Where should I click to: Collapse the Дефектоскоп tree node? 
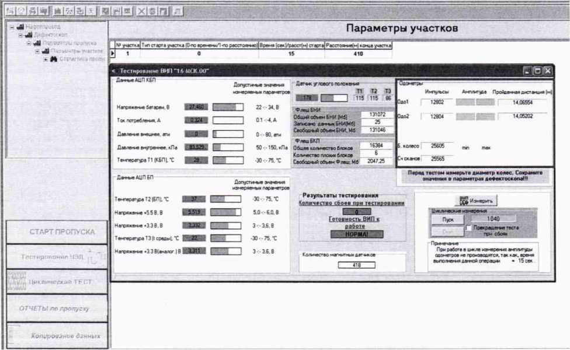[x=20, y=35]
